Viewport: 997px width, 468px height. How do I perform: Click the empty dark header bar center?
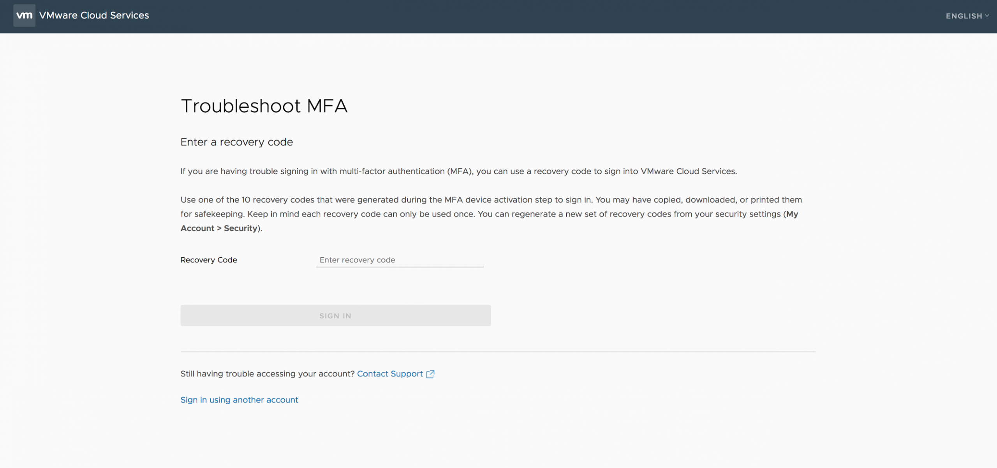click(498, 16)
